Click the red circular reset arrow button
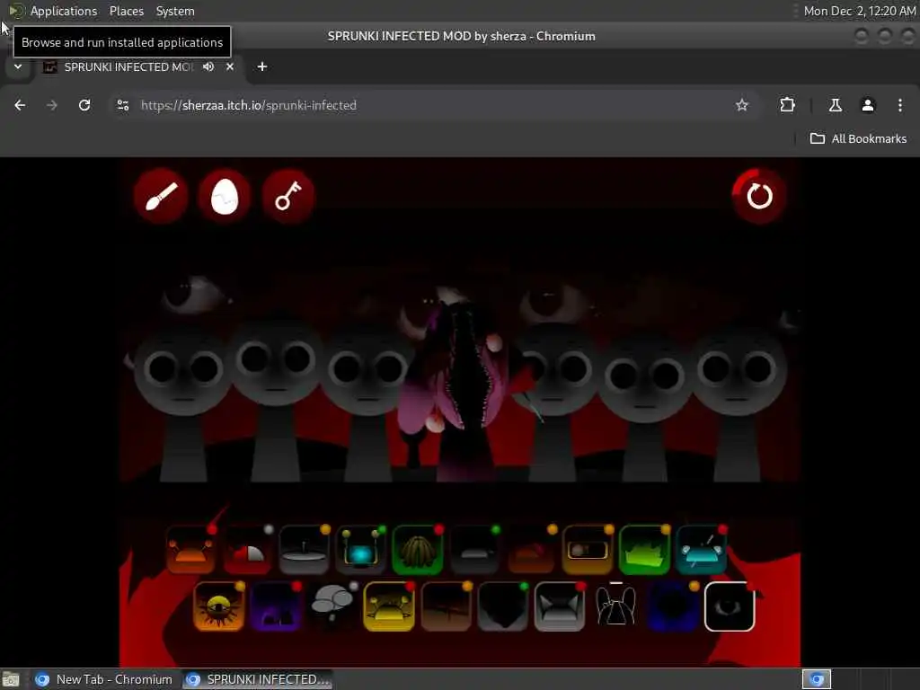The height and width of the screenshot is (690, 920). click(758, 196)
